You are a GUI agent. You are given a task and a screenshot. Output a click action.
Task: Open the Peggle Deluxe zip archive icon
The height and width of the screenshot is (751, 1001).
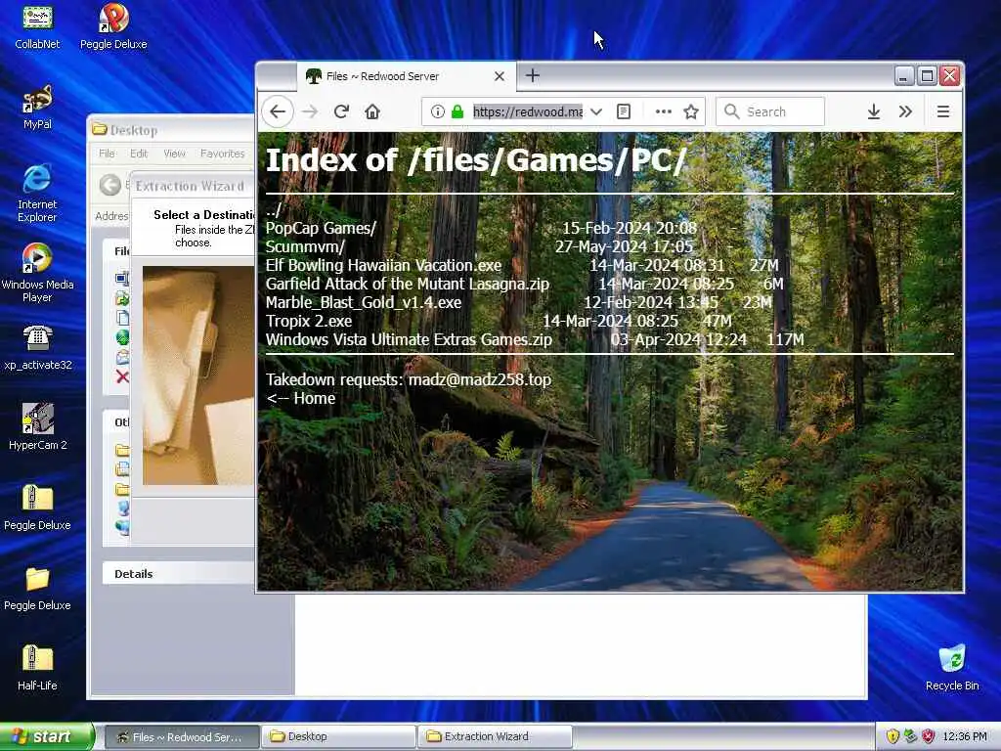tap(37, 508)
